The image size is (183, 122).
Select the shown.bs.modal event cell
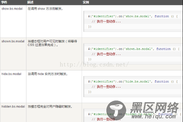click(13, 41)
